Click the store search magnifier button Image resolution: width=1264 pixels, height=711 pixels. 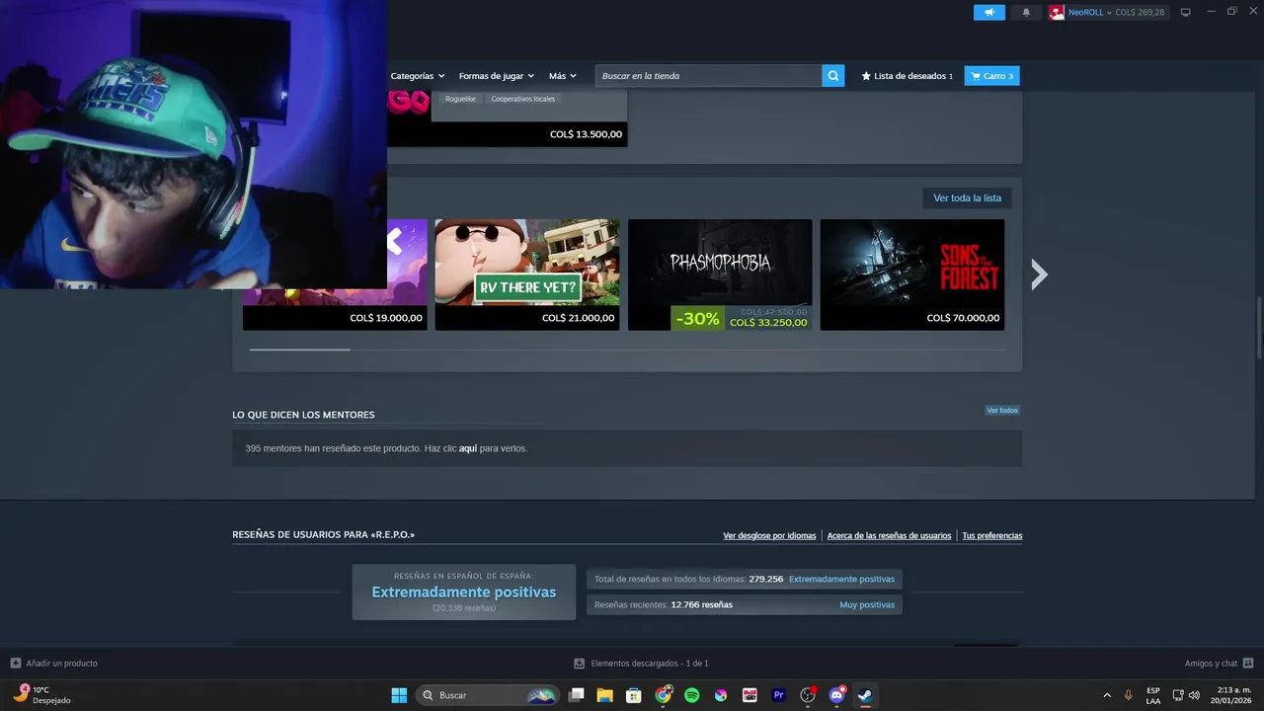(833, 76)
